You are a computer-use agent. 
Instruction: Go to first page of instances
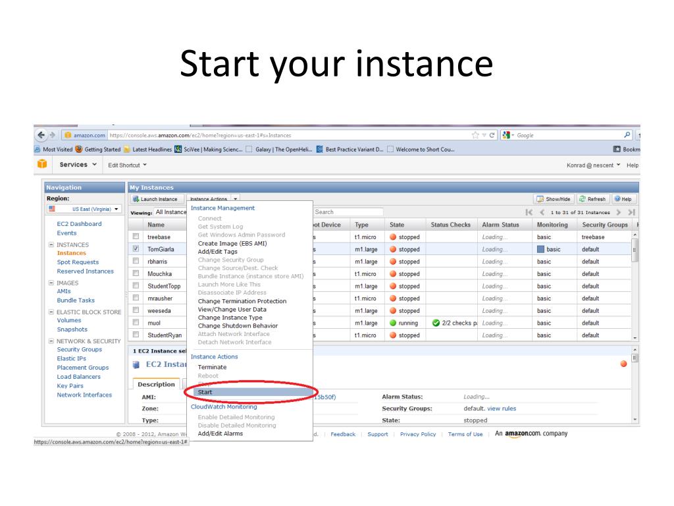tap(529, 212)
